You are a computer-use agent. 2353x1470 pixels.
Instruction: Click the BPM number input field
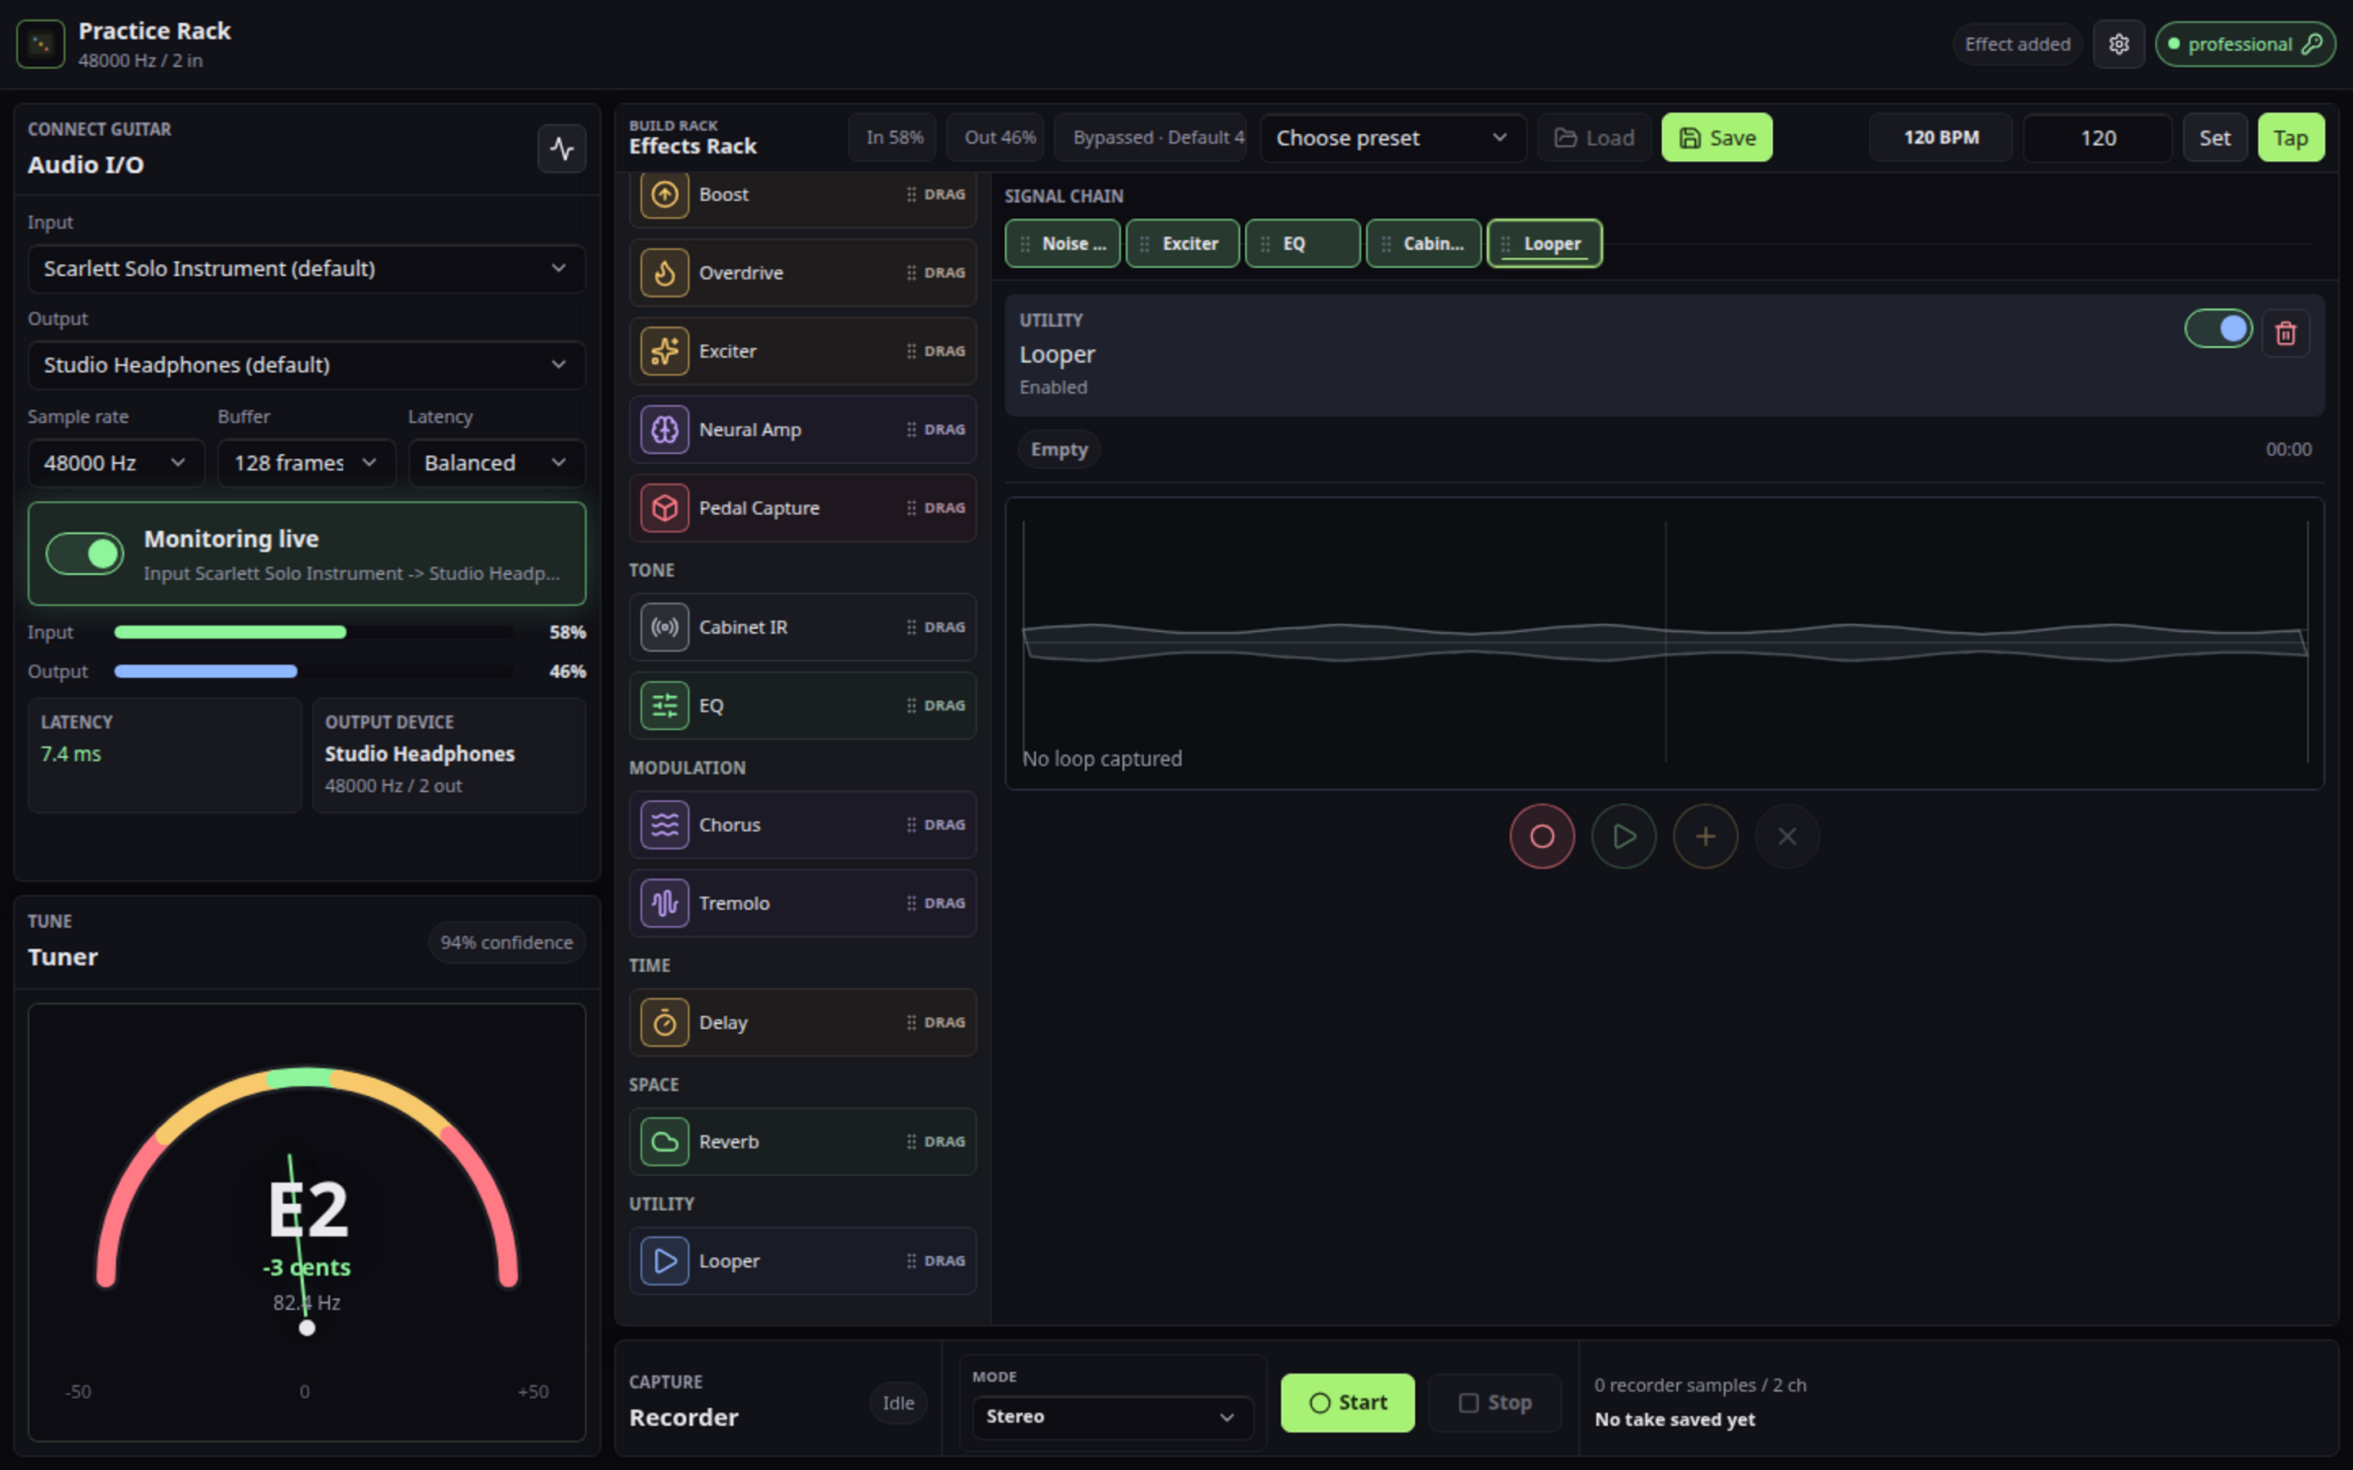point(2097,138)
